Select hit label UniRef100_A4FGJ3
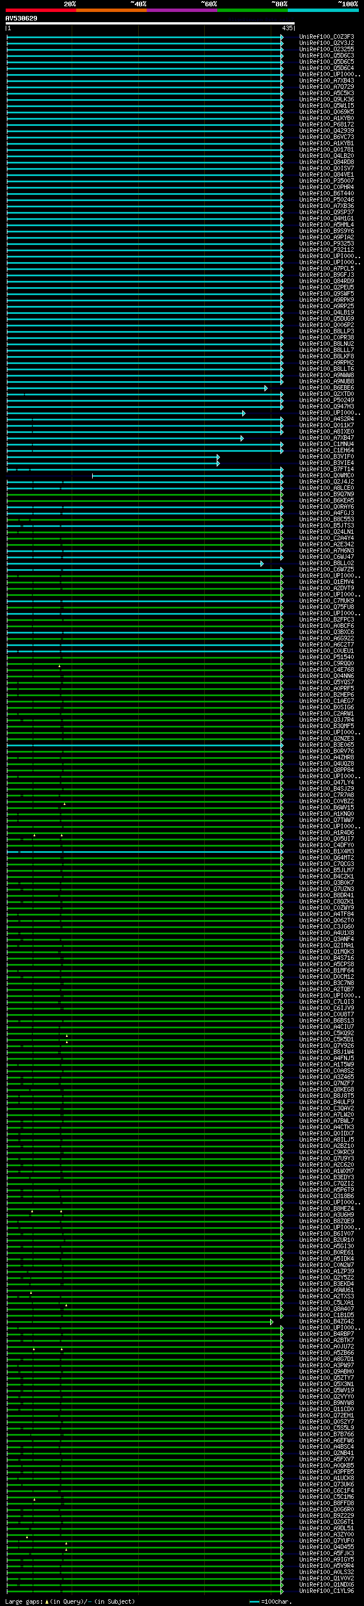Image resolution: width=364 pixels, height=1606 pixels. (326, 513)
